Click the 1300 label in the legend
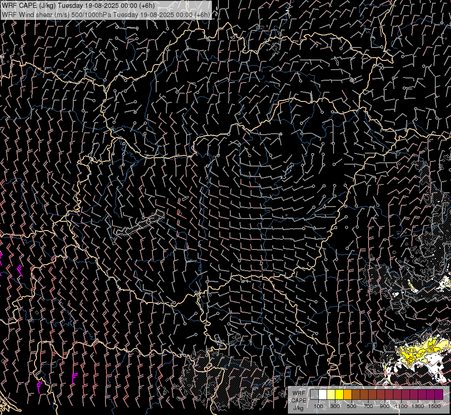The image size is (451, 415). click(x=418, y=406)
